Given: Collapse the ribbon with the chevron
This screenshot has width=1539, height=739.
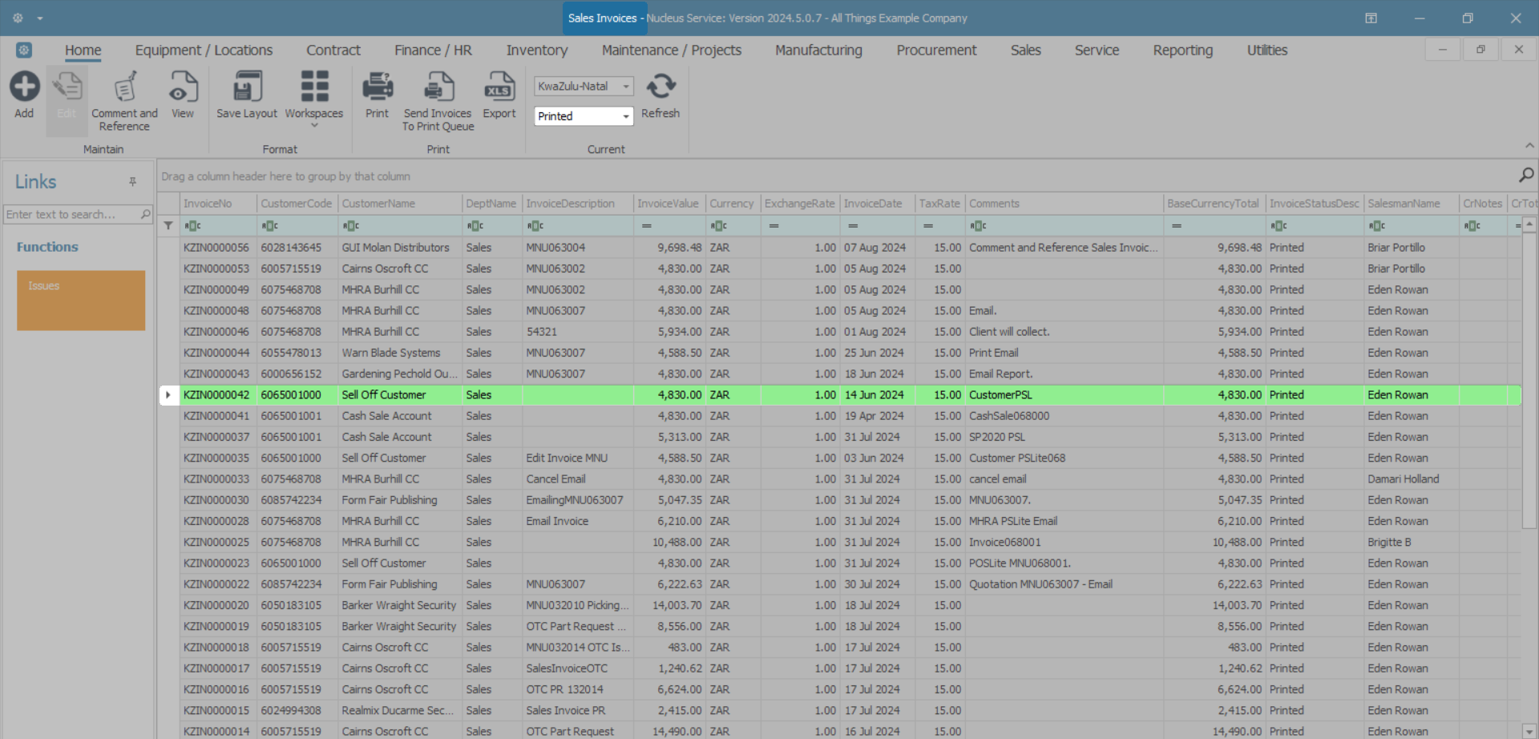Looking at the screenshot, I should tap(1529, 146).
